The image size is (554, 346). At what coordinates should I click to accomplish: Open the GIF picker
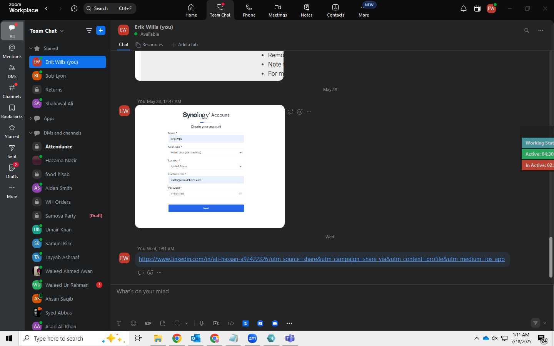[148, 323]
